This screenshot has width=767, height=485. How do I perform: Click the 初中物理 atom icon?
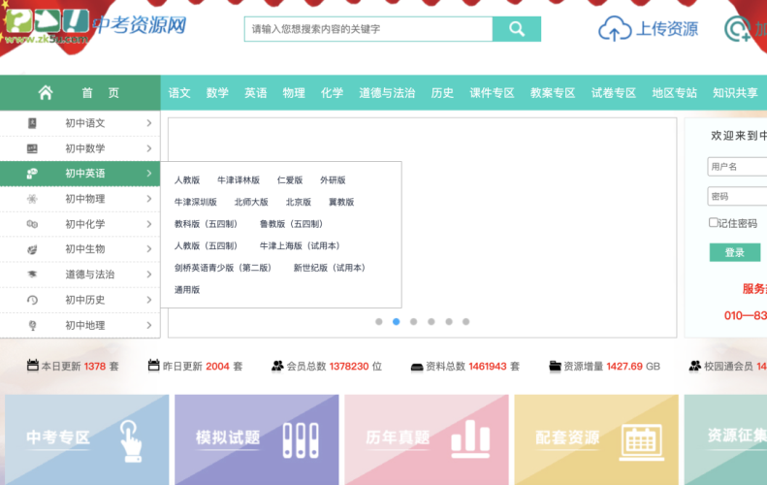[32, 199]
